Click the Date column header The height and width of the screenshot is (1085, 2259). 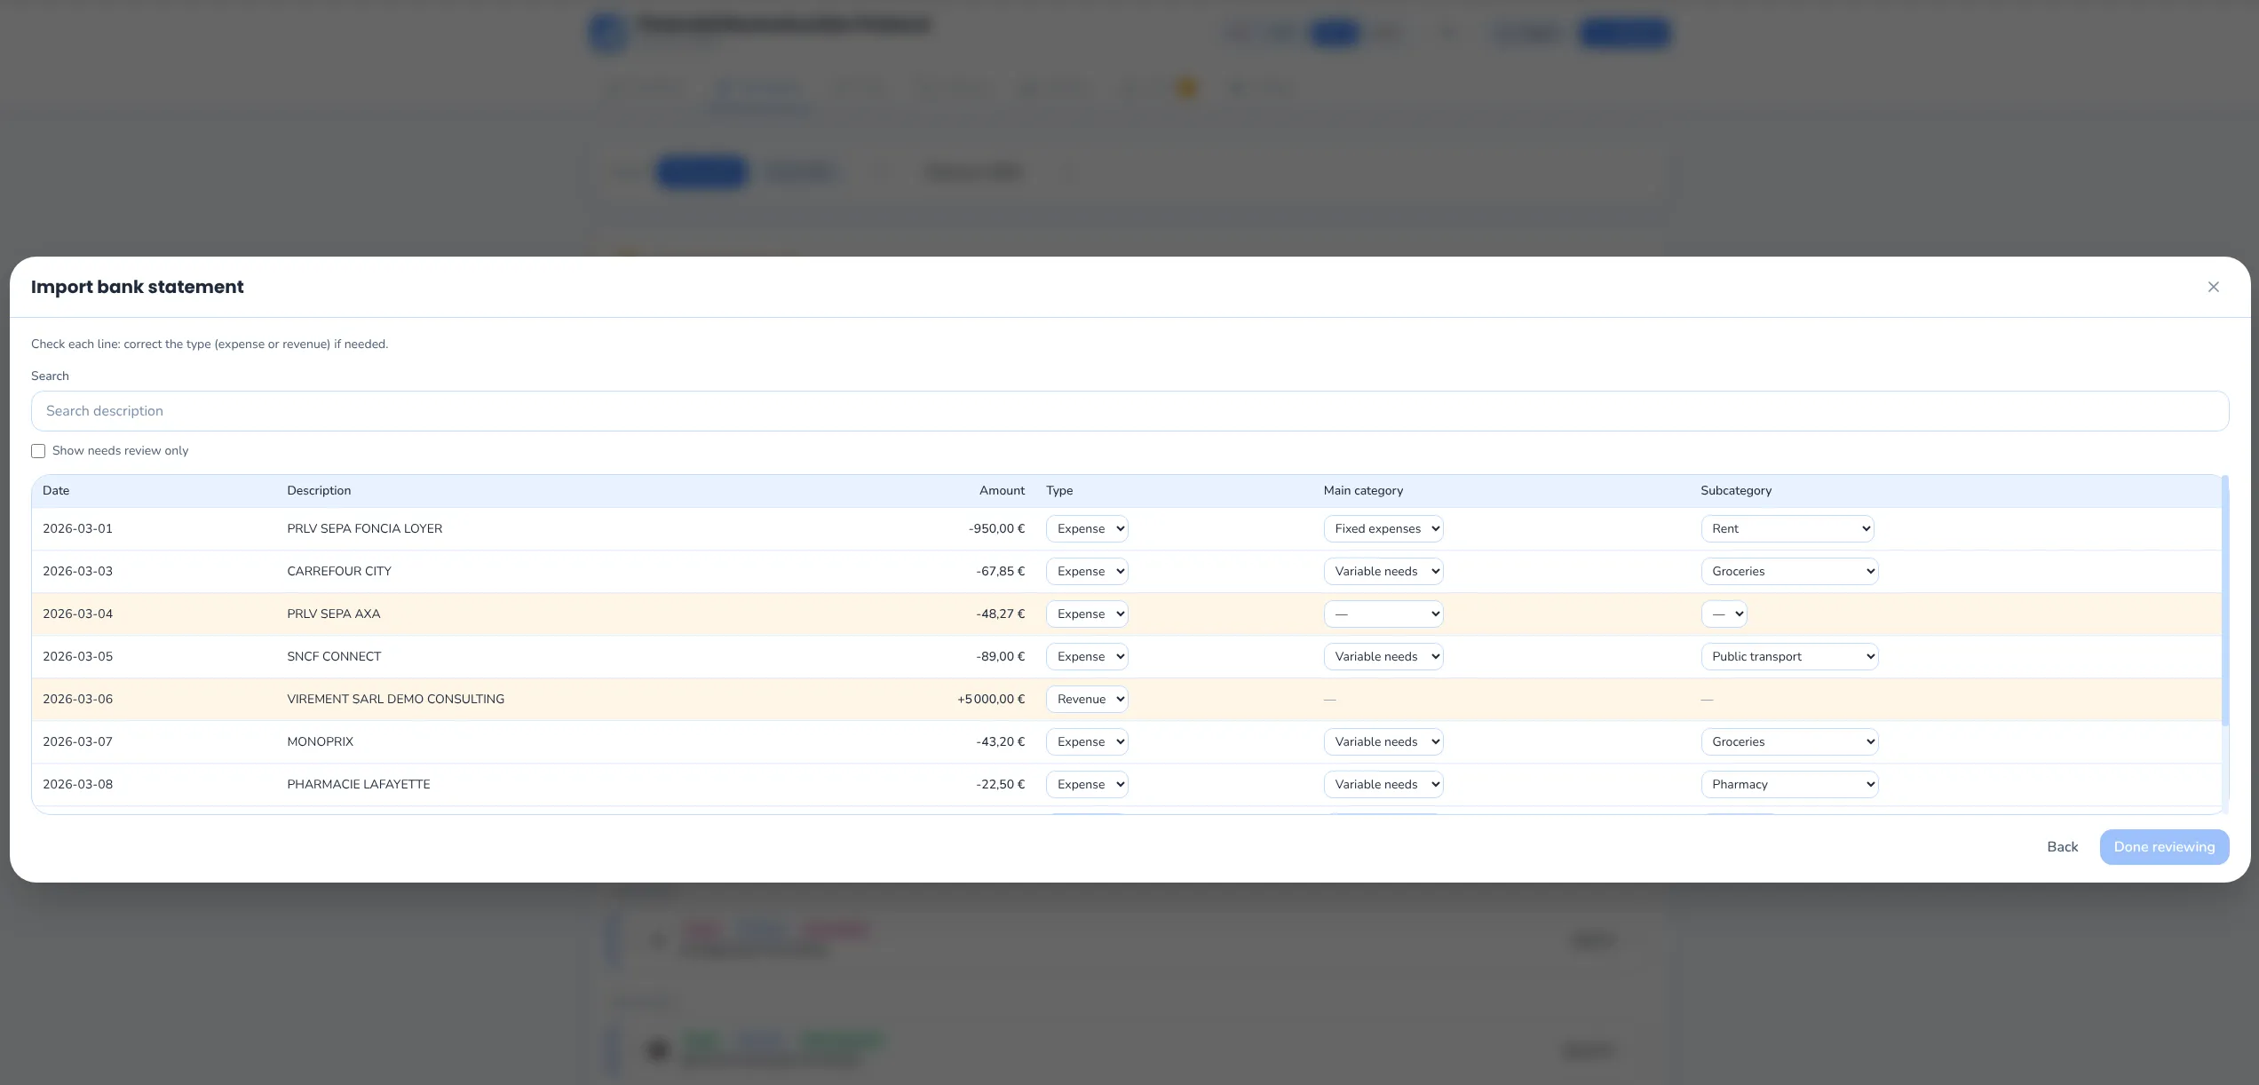(x=57, y=490)
